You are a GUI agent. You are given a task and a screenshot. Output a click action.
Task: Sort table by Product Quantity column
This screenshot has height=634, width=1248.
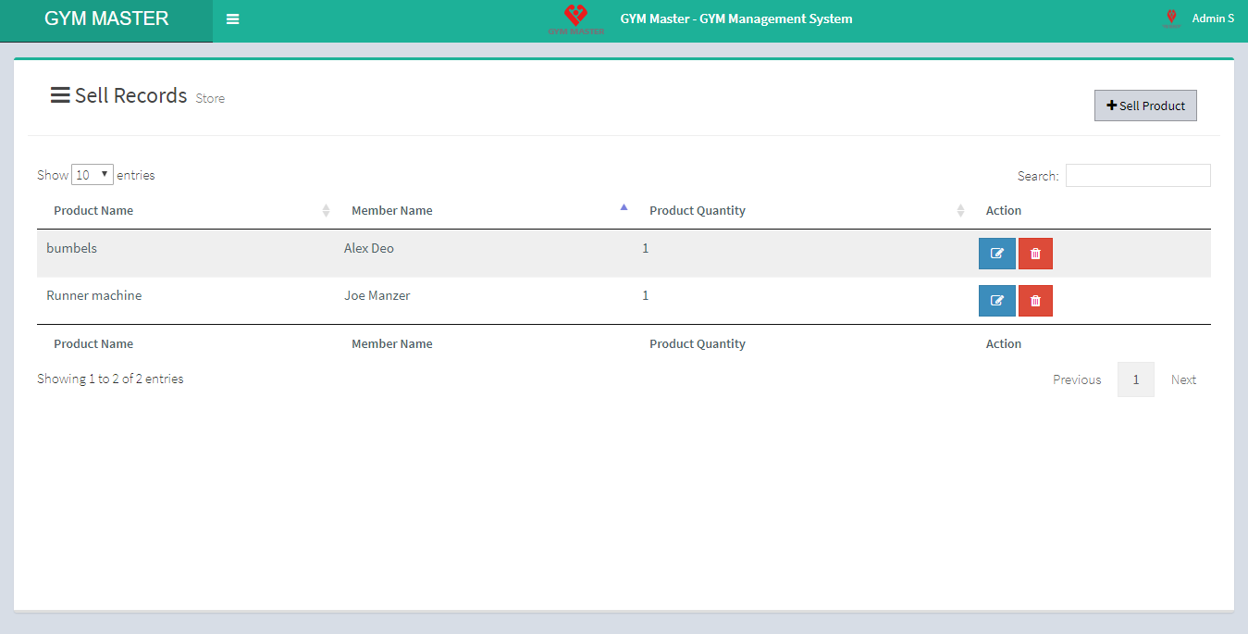[x=796, y=211]
